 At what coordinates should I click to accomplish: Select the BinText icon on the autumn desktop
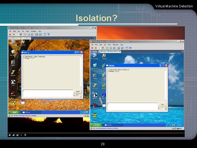click(x=13, y=73)
